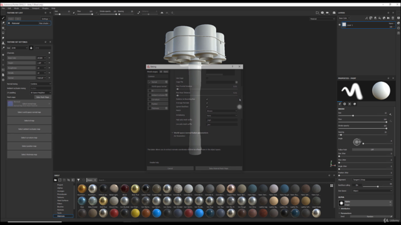Expand World space normal baker parameters
Screen dimensions: 401x225
(x=172, y=133)
